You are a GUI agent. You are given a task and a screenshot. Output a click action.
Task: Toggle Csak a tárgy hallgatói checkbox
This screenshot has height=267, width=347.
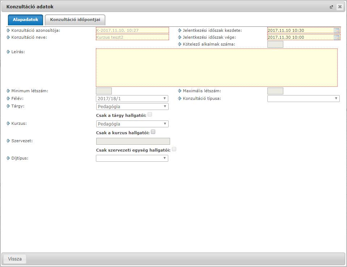click(150, 114)
